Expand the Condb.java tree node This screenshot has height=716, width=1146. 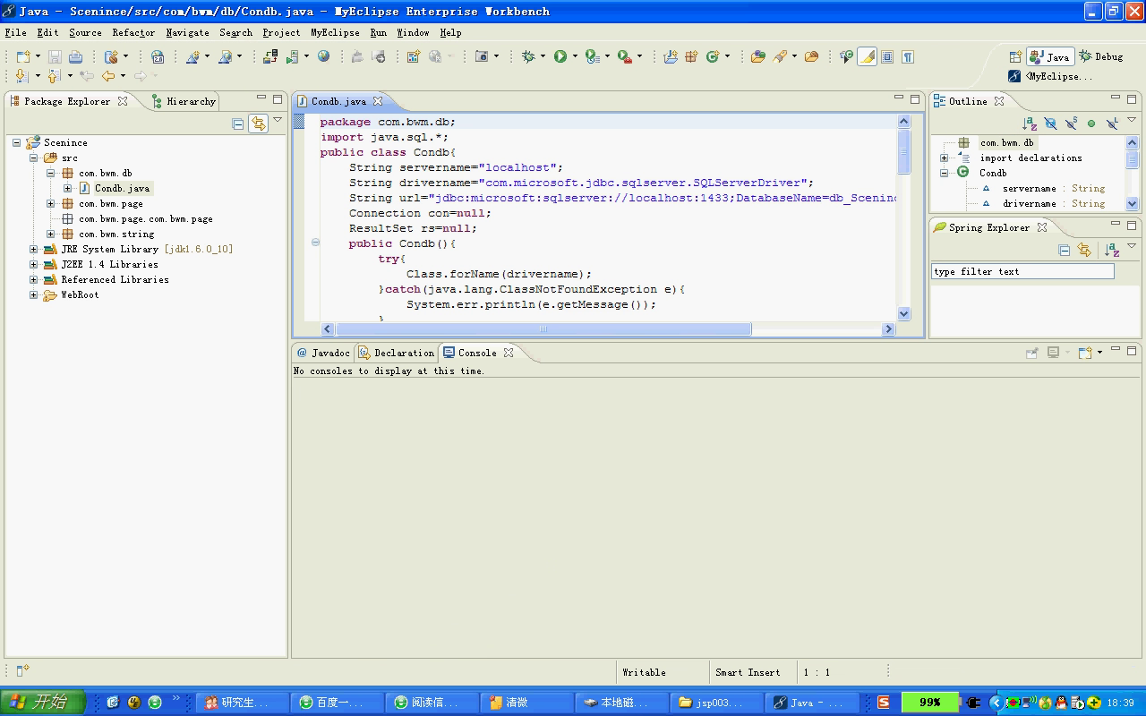pyautogui.click(x=67, y=188)
